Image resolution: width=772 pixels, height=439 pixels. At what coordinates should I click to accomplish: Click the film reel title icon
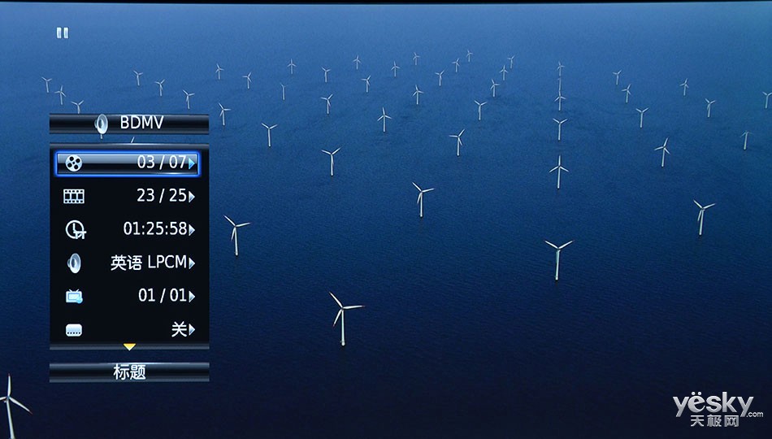74,163
